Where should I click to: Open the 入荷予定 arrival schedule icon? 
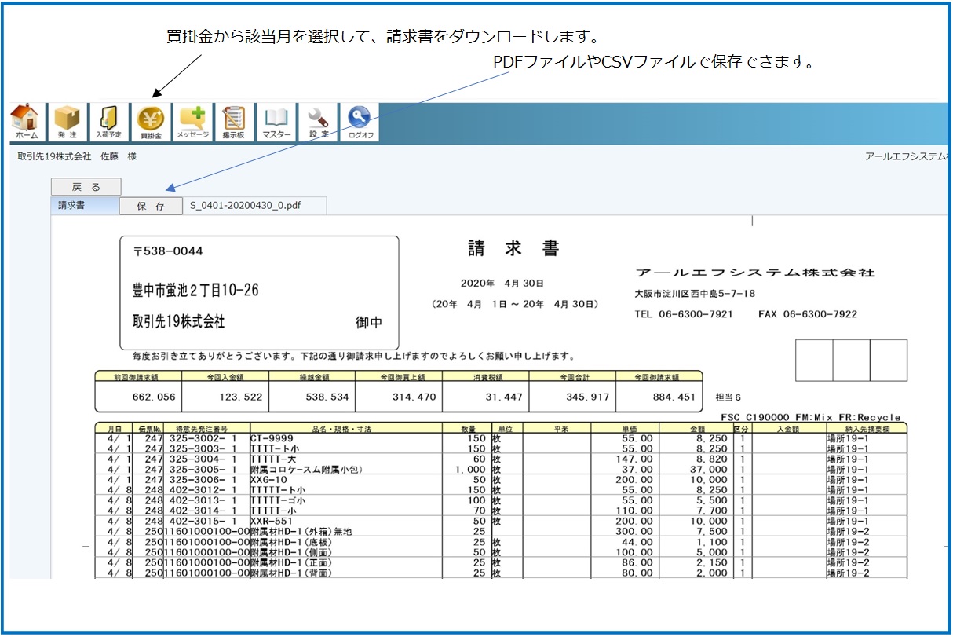pos(108,123)
